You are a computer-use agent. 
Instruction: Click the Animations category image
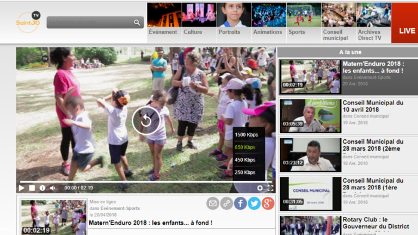pyautogui.click(x=269, y=15)
